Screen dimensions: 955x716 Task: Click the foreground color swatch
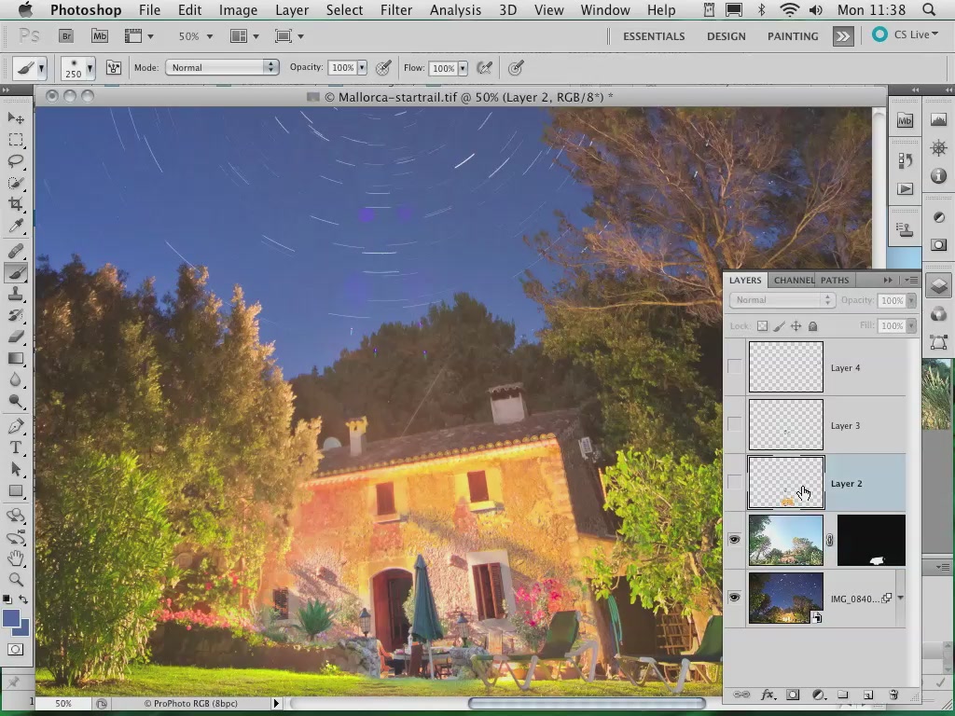coord(11,618)
